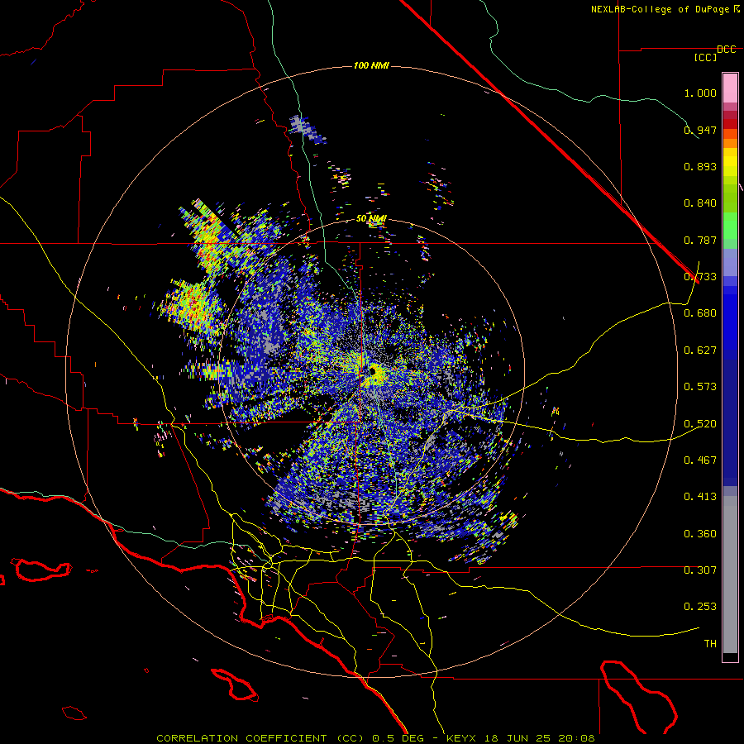
Task: Click the 0.627 legend value
Action: 700,351
